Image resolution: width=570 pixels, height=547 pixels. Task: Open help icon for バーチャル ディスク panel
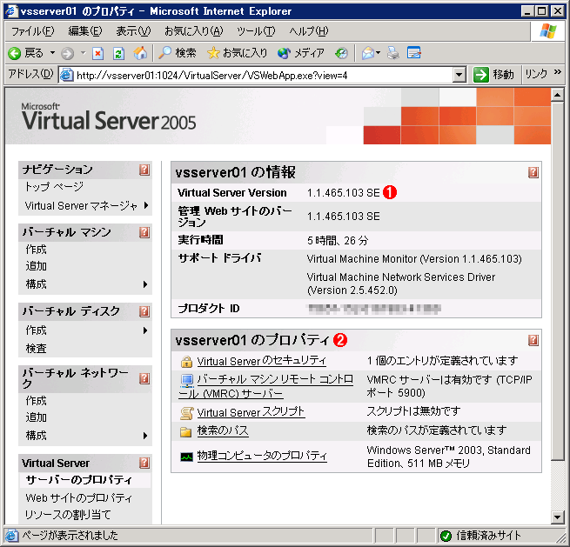(x=144, y=311)
